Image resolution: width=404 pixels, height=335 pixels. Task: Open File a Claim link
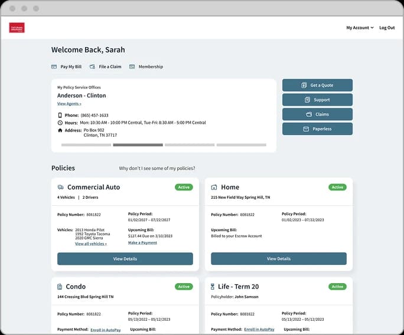(110, 67)
